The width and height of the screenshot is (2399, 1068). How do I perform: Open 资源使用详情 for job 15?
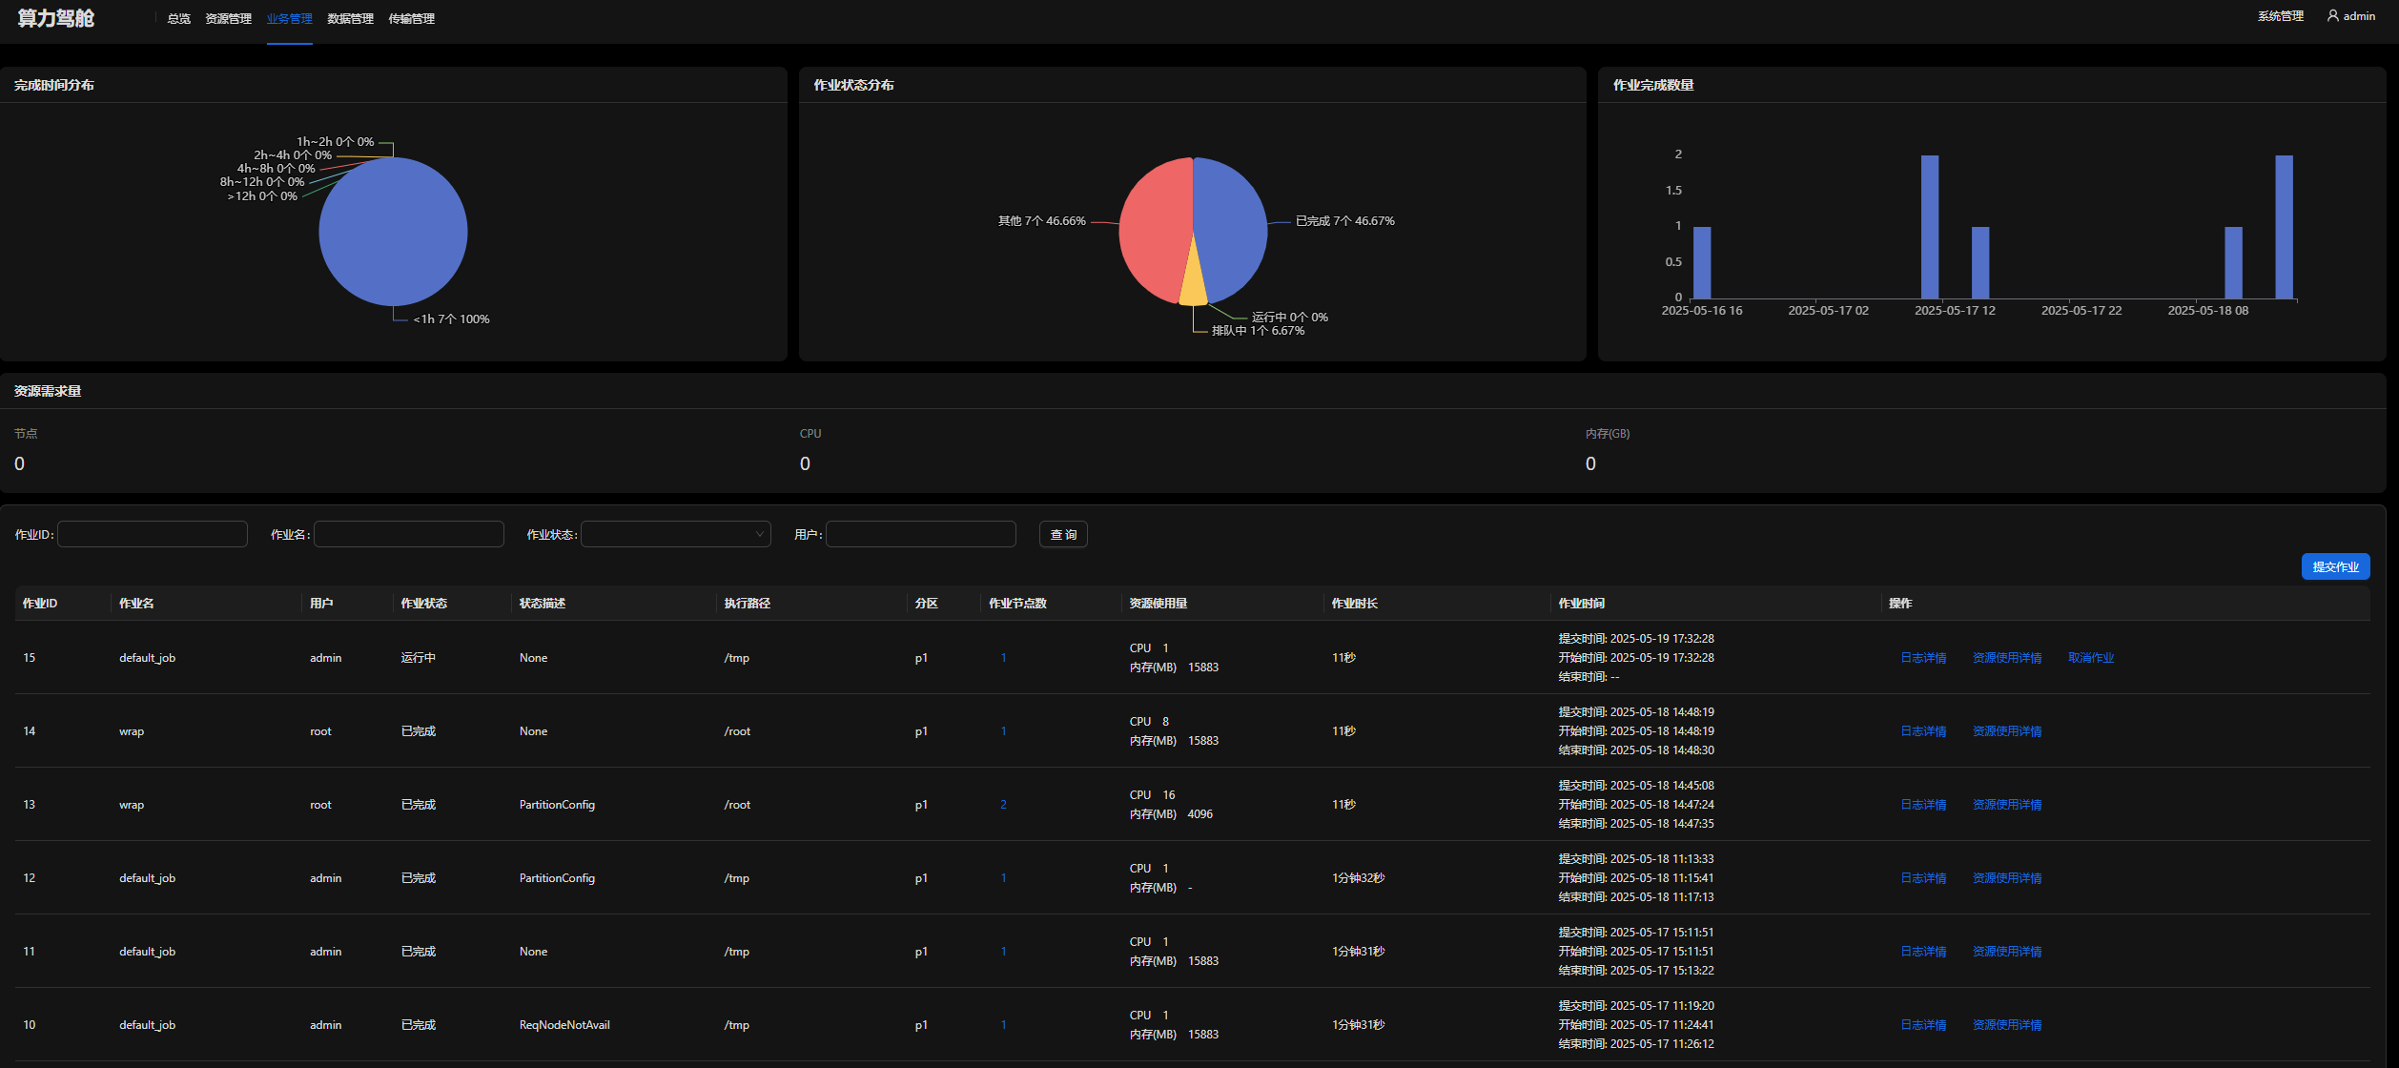(x=2007, y=658)
